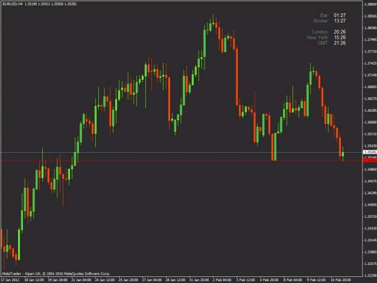The height and width of the screenshot is (283, 377).
Task: Click the 1.36285 price axis label
Action: pos(370,110)
